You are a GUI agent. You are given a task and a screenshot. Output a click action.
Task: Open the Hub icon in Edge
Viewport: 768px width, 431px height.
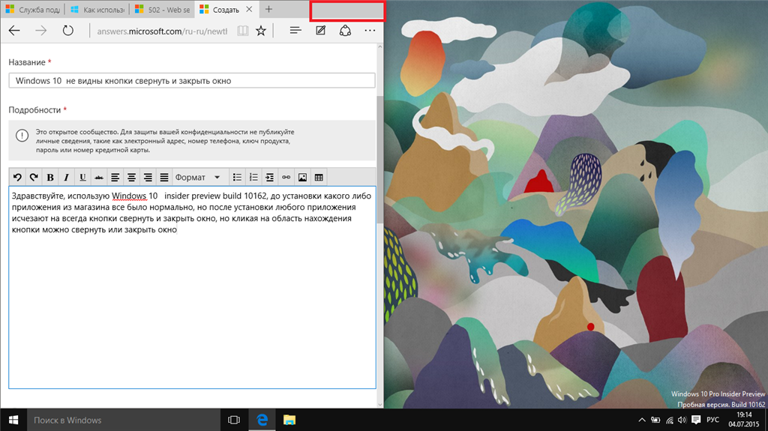[x=295, y=31]
